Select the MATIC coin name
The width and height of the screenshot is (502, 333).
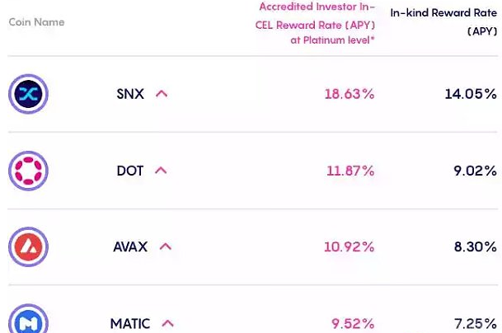point(130,324)
